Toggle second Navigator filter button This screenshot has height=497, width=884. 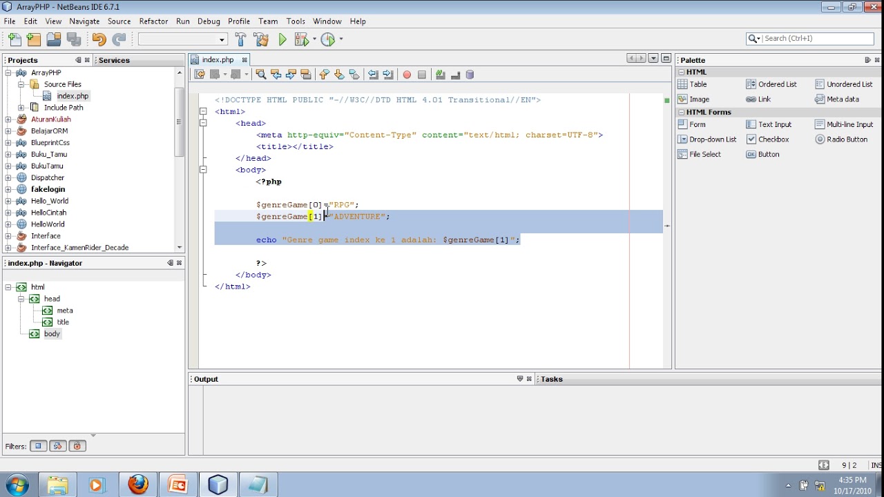(x=58, y=446)
